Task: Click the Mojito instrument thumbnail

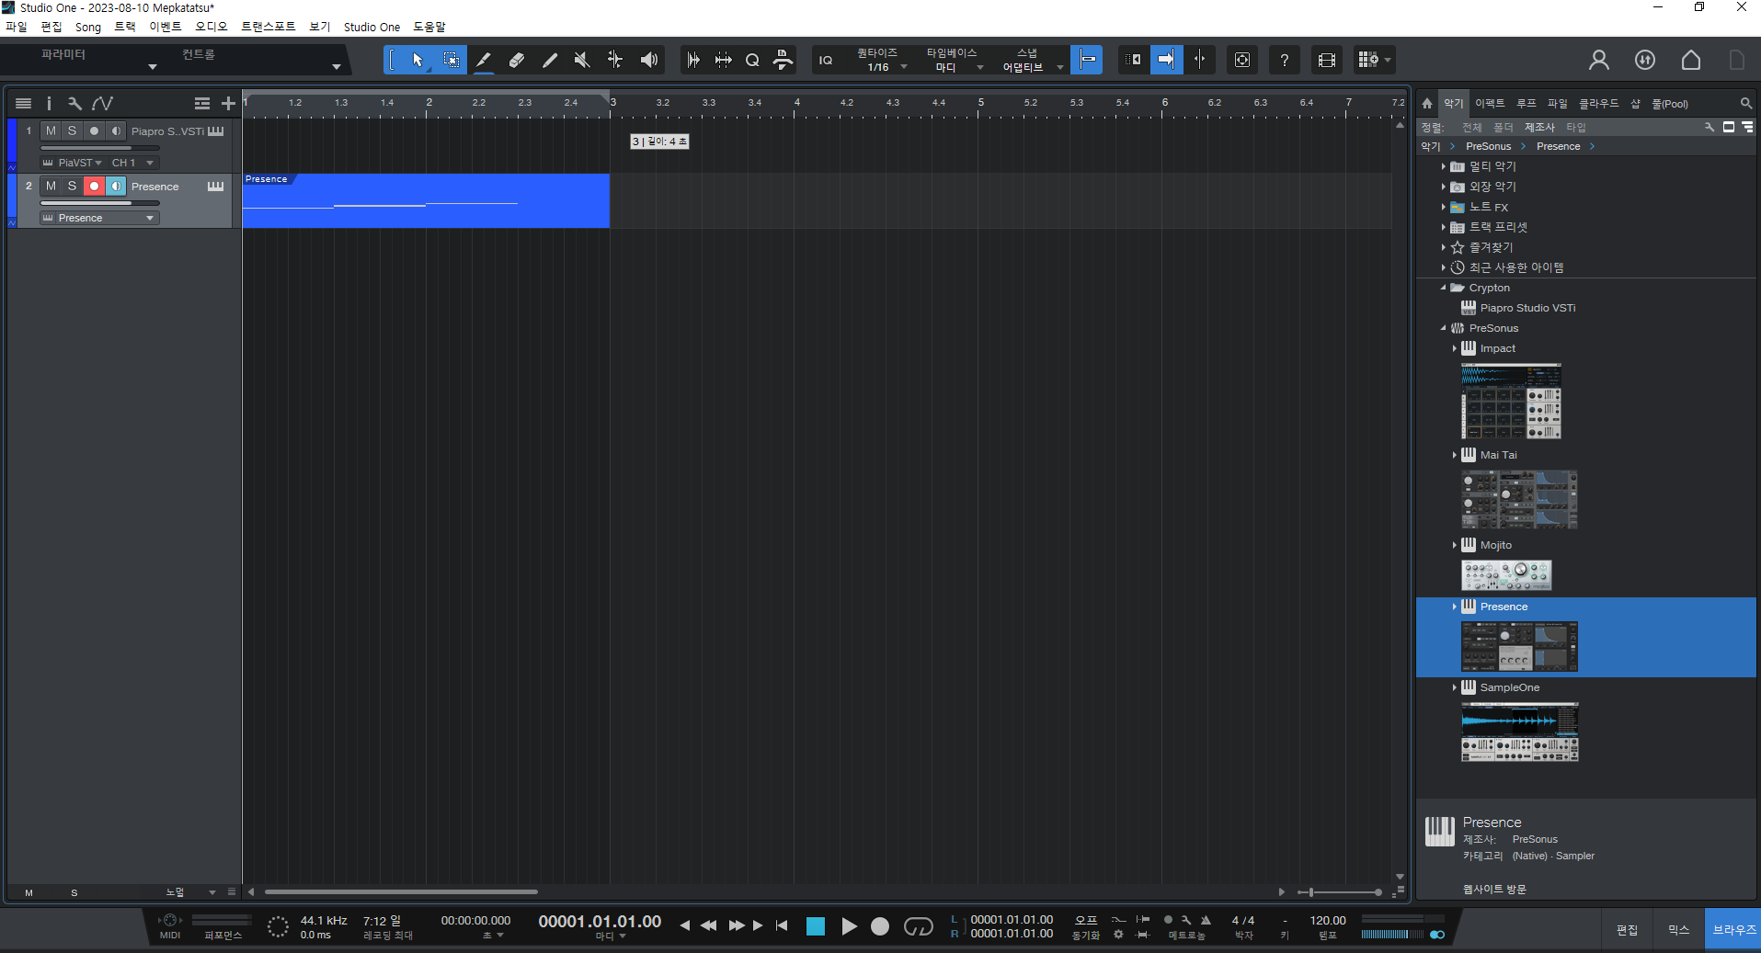Action: (1506, 575)
